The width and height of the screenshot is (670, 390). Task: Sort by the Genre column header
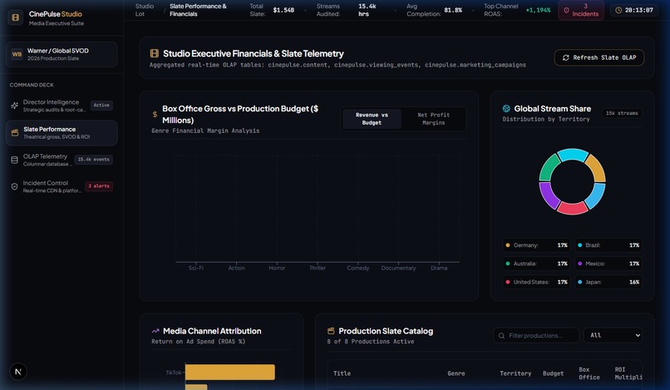[x=456, y=373]
